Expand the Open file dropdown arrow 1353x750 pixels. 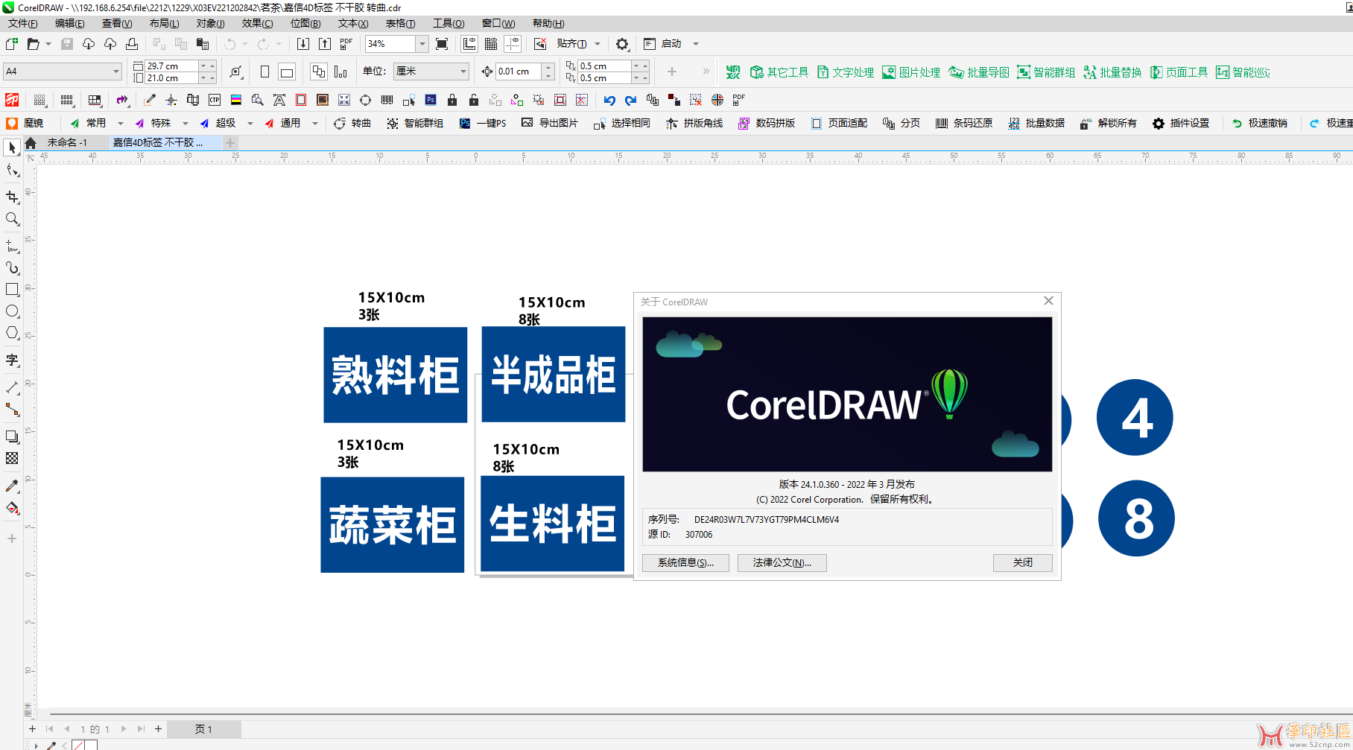48,44
